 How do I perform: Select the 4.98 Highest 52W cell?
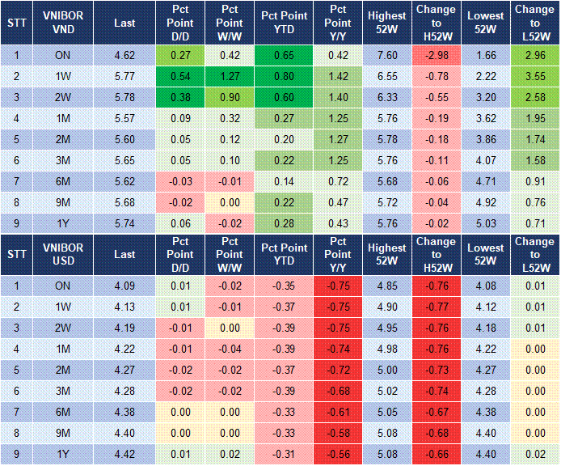(x=386, y=349)
